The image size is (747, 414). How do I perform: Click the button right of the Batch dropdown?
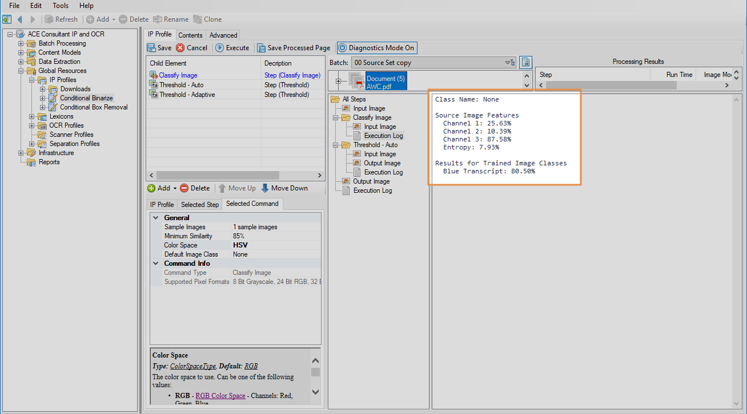[526, 63]
